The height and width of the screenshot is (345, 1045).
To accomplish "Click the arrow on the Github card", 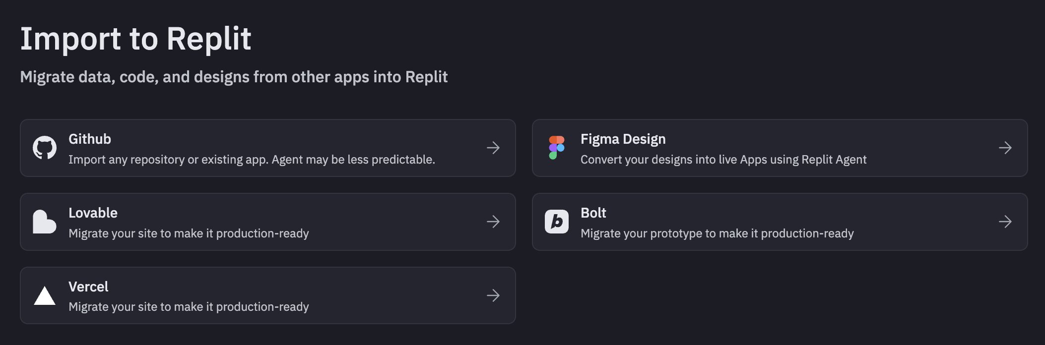I will click(x=493, y=148).
